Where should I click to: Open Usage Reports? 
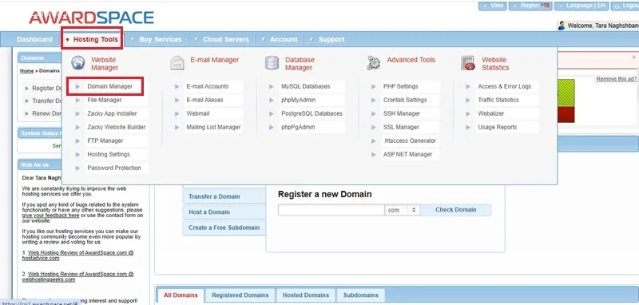497,127
